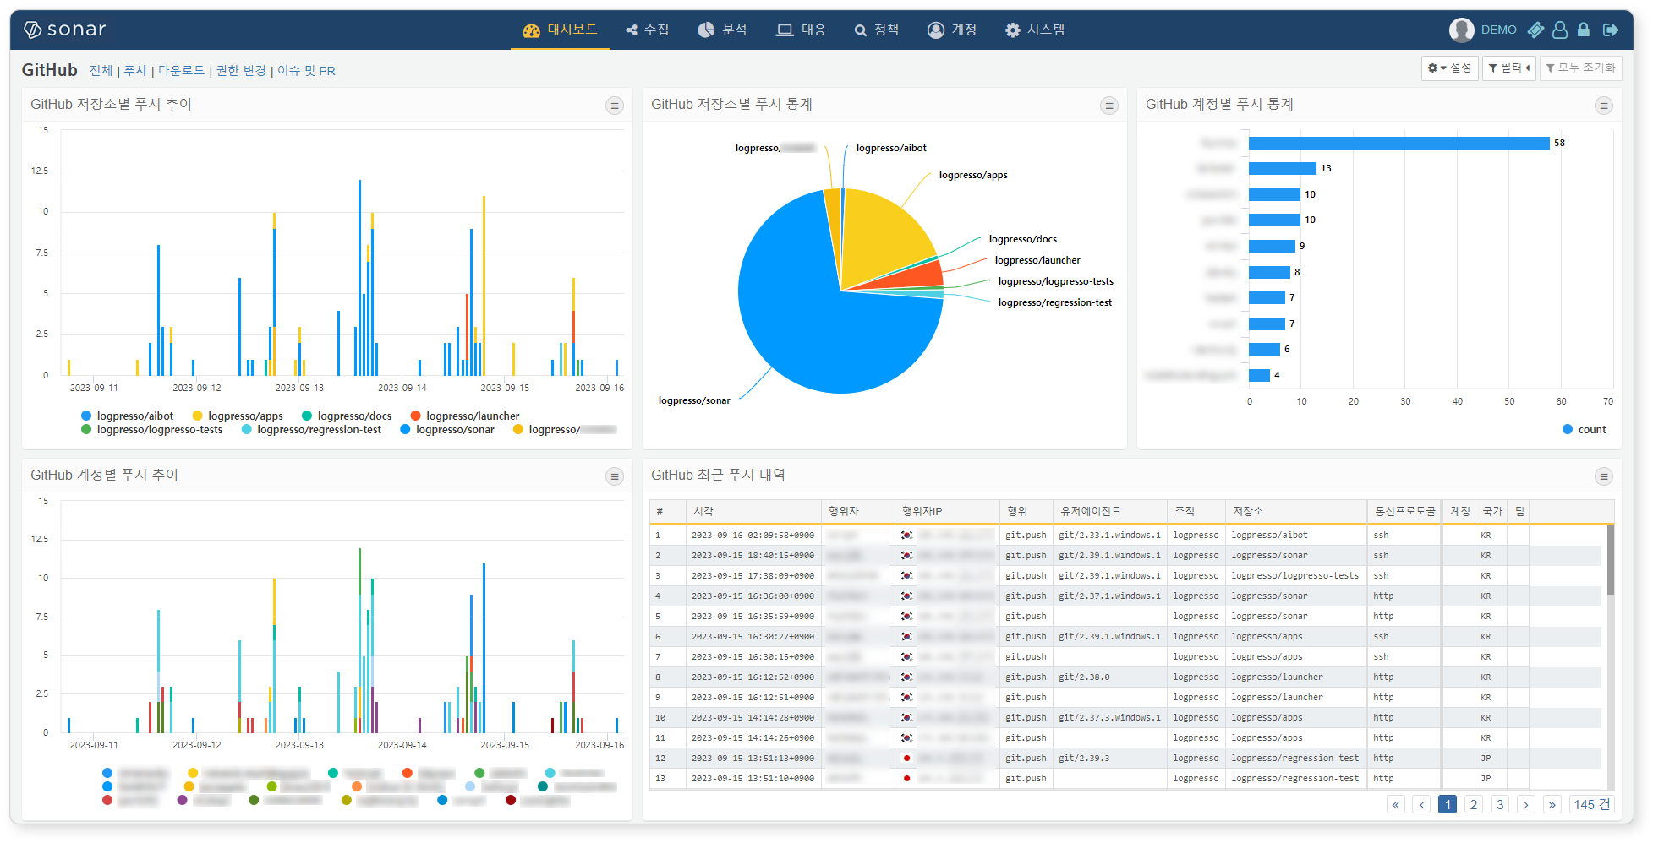Click the DEMO user avatar
Image resolution: width=1653 pixels, height=843 pixels.
(x=1461, y=30)
